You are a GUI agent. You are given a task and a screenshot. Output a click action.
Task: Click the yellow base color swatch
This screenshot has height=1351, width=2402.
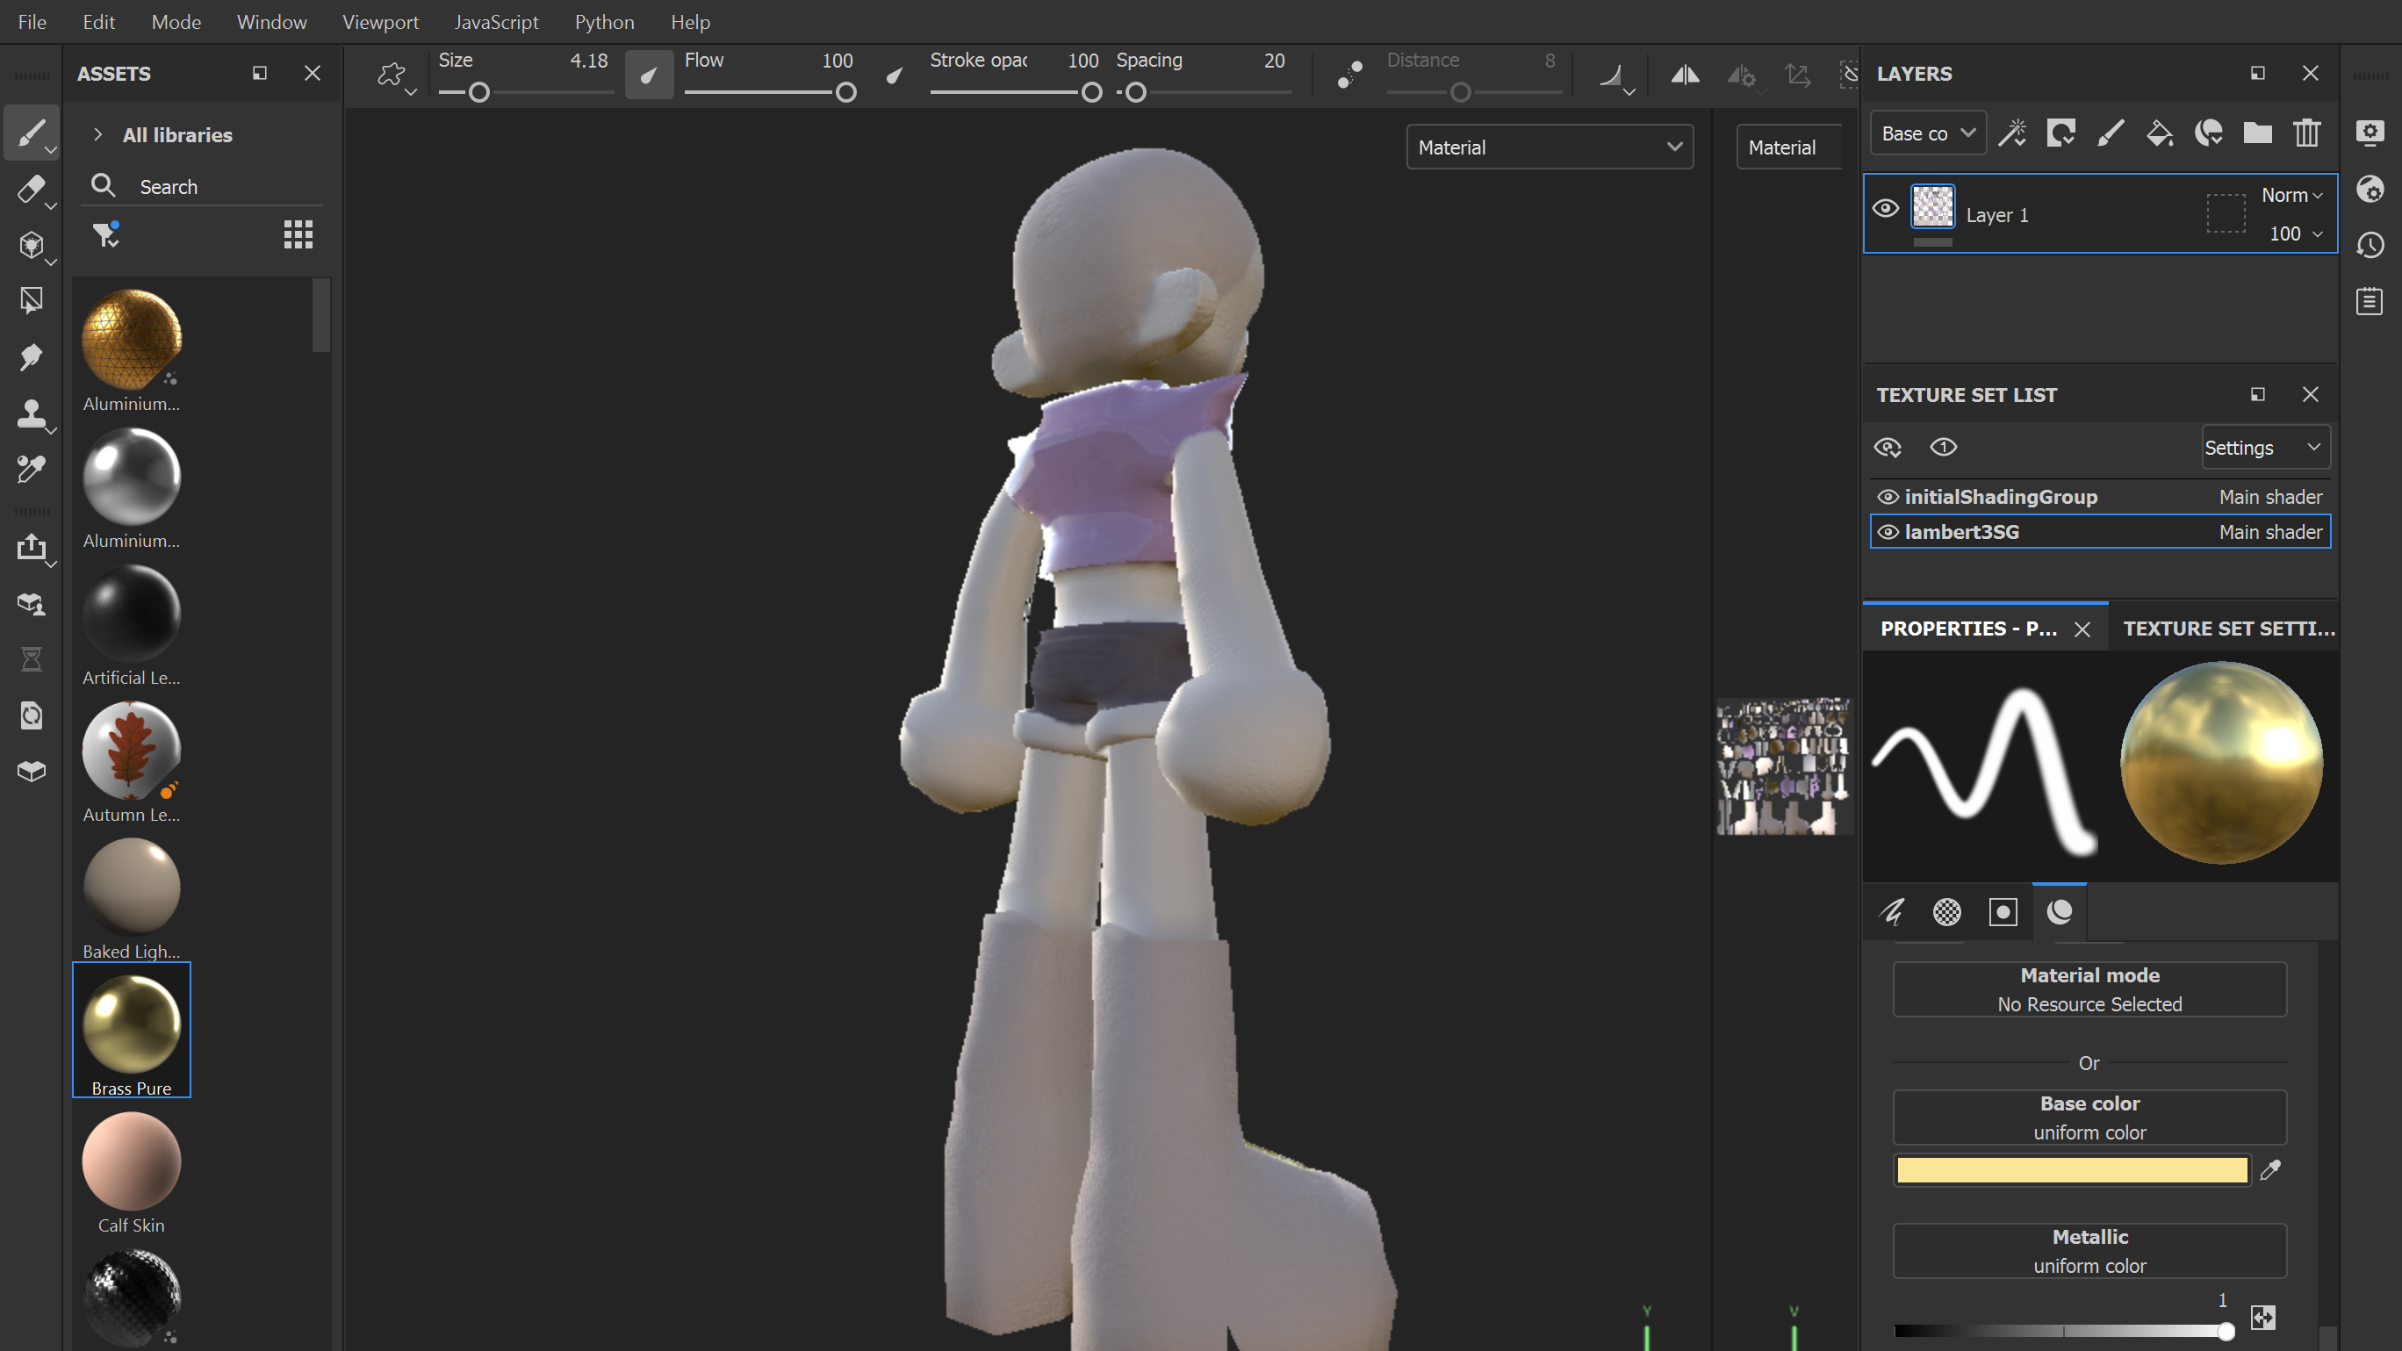pyautogui.click(x=2071, y=1170)
